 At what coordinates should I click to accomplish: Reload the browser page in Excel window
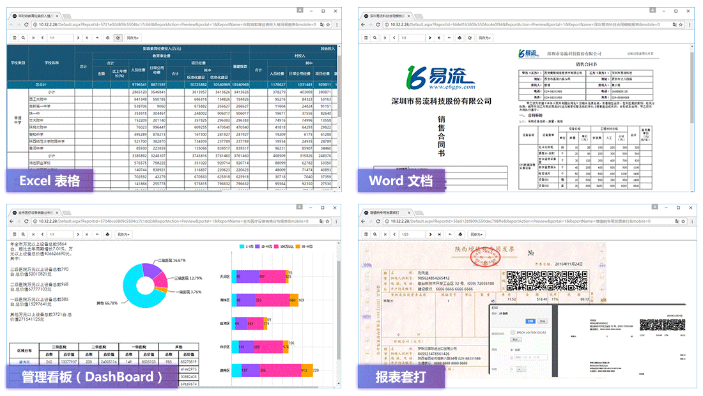26,25
